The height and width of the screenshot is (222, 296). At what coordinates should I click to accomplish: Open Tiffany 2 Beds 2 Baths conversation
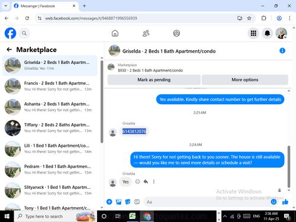[50, 128]
